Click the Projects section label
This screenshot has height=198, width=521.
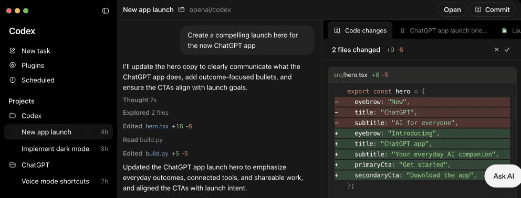(x=21, y=101)
